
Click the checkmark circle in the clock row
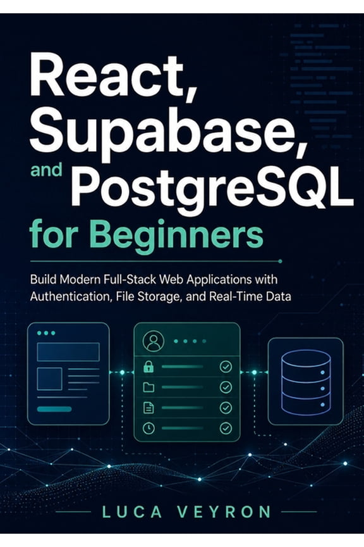coord(226,428)
